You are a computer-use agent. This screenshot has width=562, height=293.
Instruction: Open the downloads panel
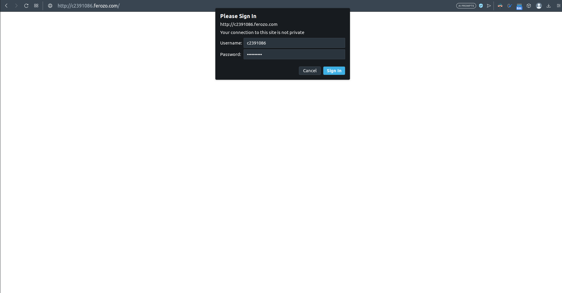[x=549, y=6]
